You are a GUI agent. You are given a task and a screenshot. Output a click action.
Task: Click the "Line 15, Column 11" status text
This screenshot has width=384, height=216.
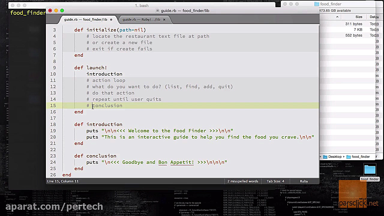[62, 181]
